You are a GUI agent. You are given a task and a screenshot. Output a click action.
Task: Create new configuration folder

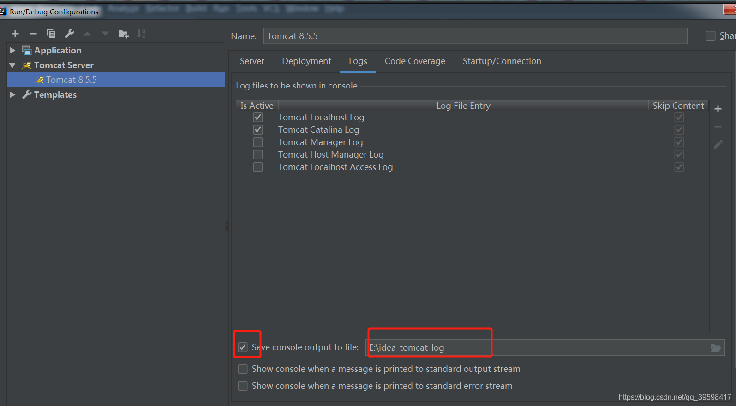[124, 34]
